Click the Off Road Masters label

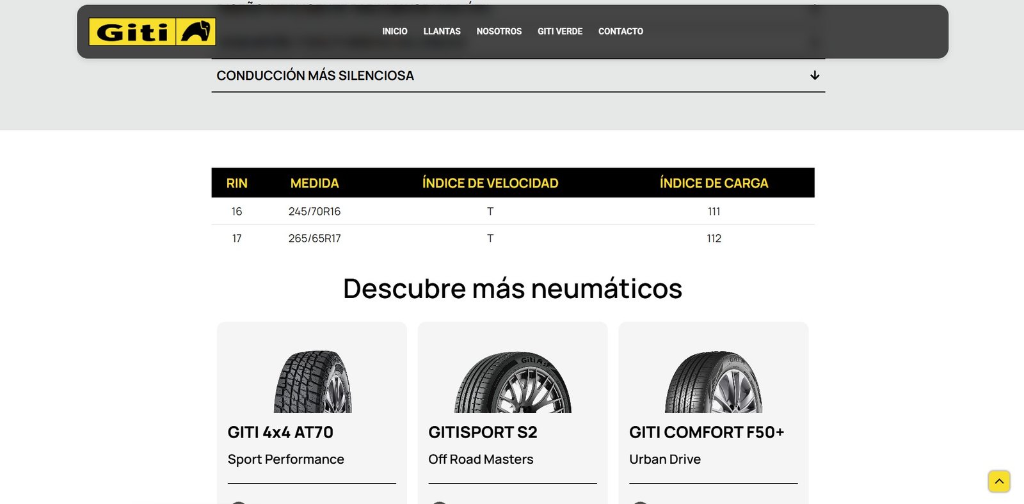click(481, 459)
